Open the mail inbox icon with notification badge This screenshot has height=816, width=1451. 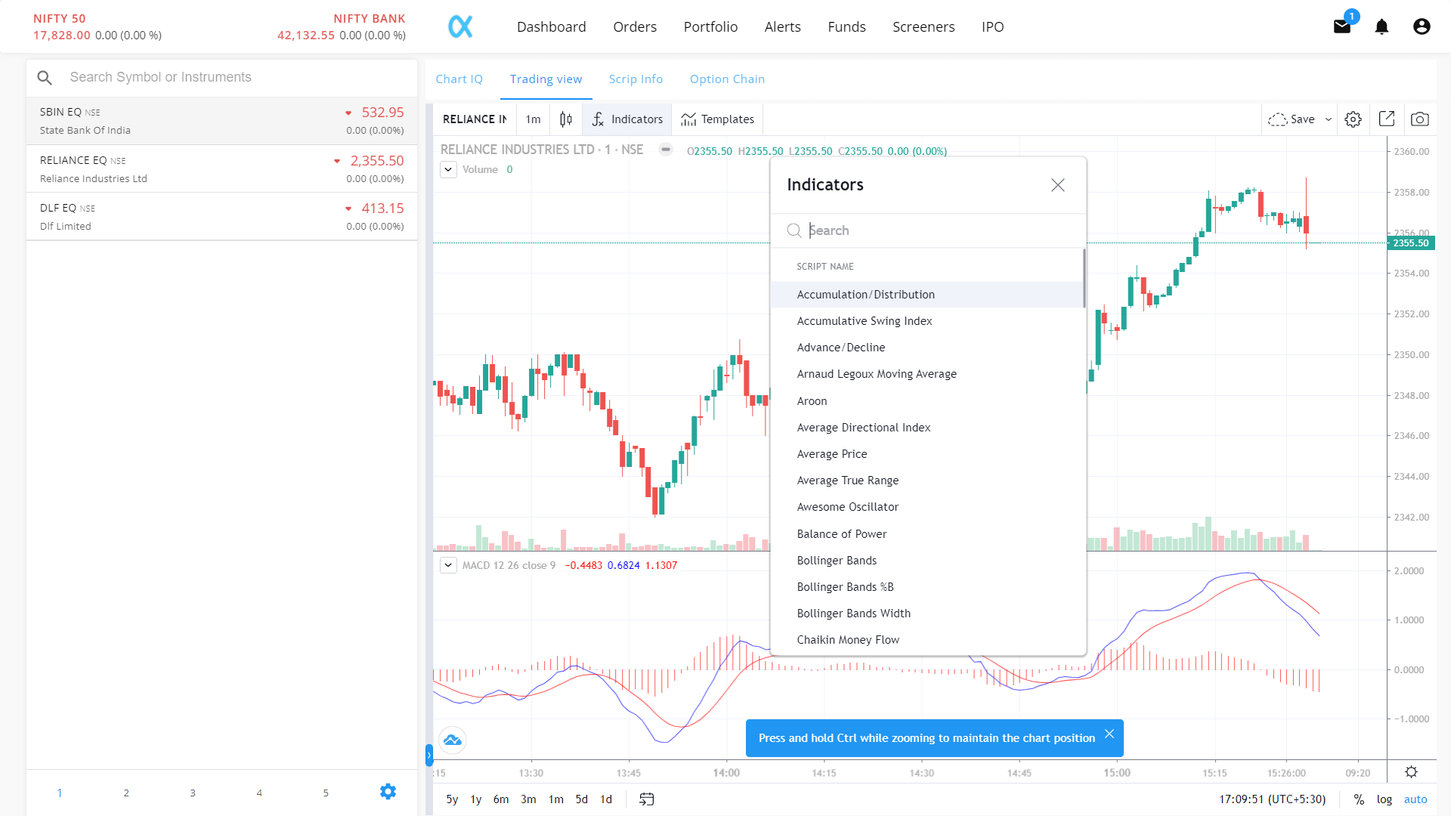click(1342, 26)
